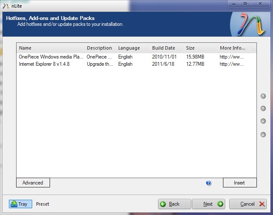Click the 12,77MB size cell
Image resolution: width=273 pixels, height=215 pixels.
195,64
